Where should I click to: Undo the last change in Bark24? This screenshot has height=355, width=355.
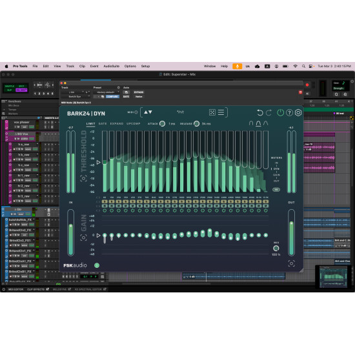(260, 112)
